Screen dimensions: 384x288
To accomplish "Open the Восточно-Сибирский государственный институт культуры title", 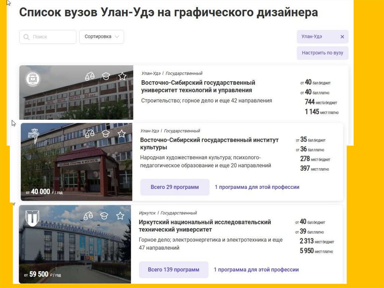I will (209, 144).
